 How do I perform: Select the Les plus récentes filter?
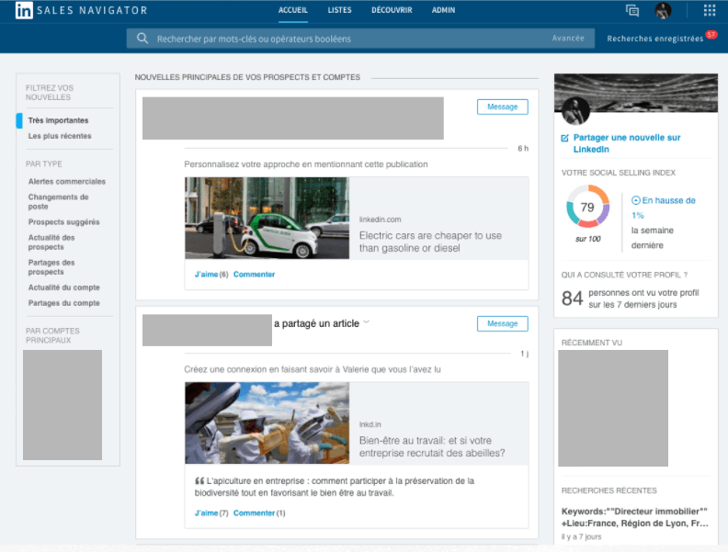pos(60,136)
